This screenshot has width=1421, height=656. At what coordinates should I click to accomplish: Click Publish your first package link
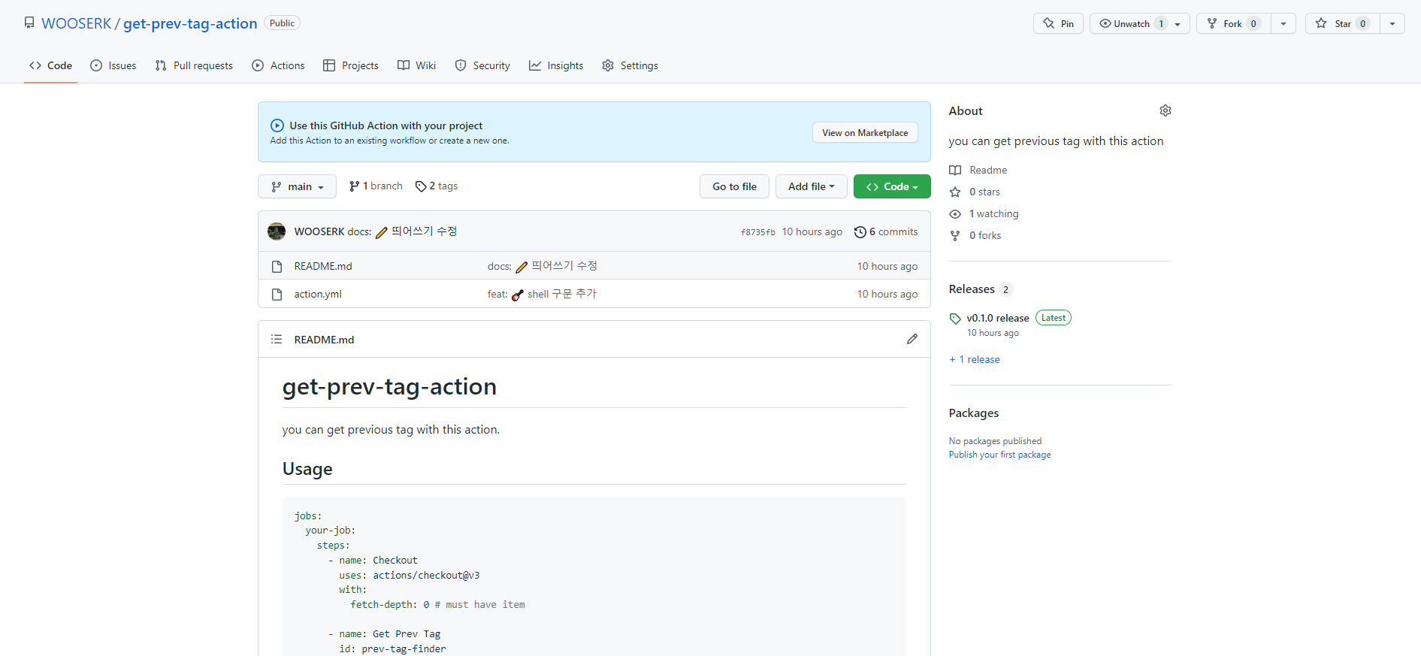[999, 455]
